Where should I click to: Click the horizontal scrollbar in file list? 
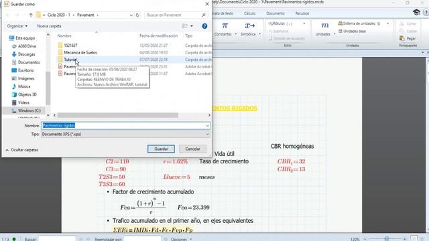pyautogui.click(x=118, y=115)
